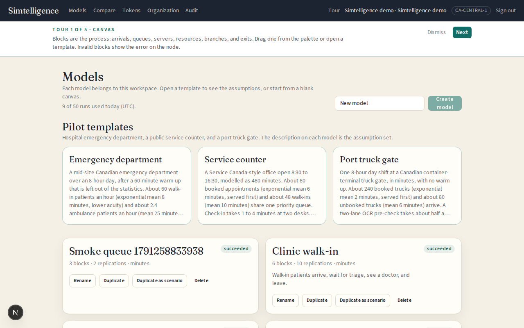Open the Clinic walk-in model
524x328 pixels.
(x=305, y=251)
